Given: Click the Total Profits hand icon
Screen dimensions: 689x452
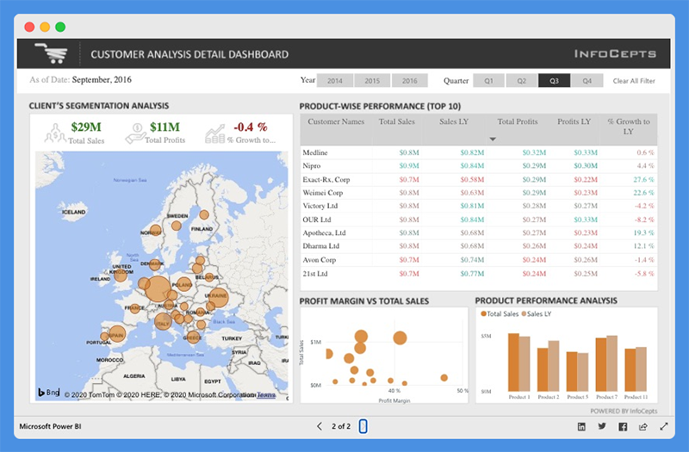Looking at the screenshot, I should click(x=134, y=133).
